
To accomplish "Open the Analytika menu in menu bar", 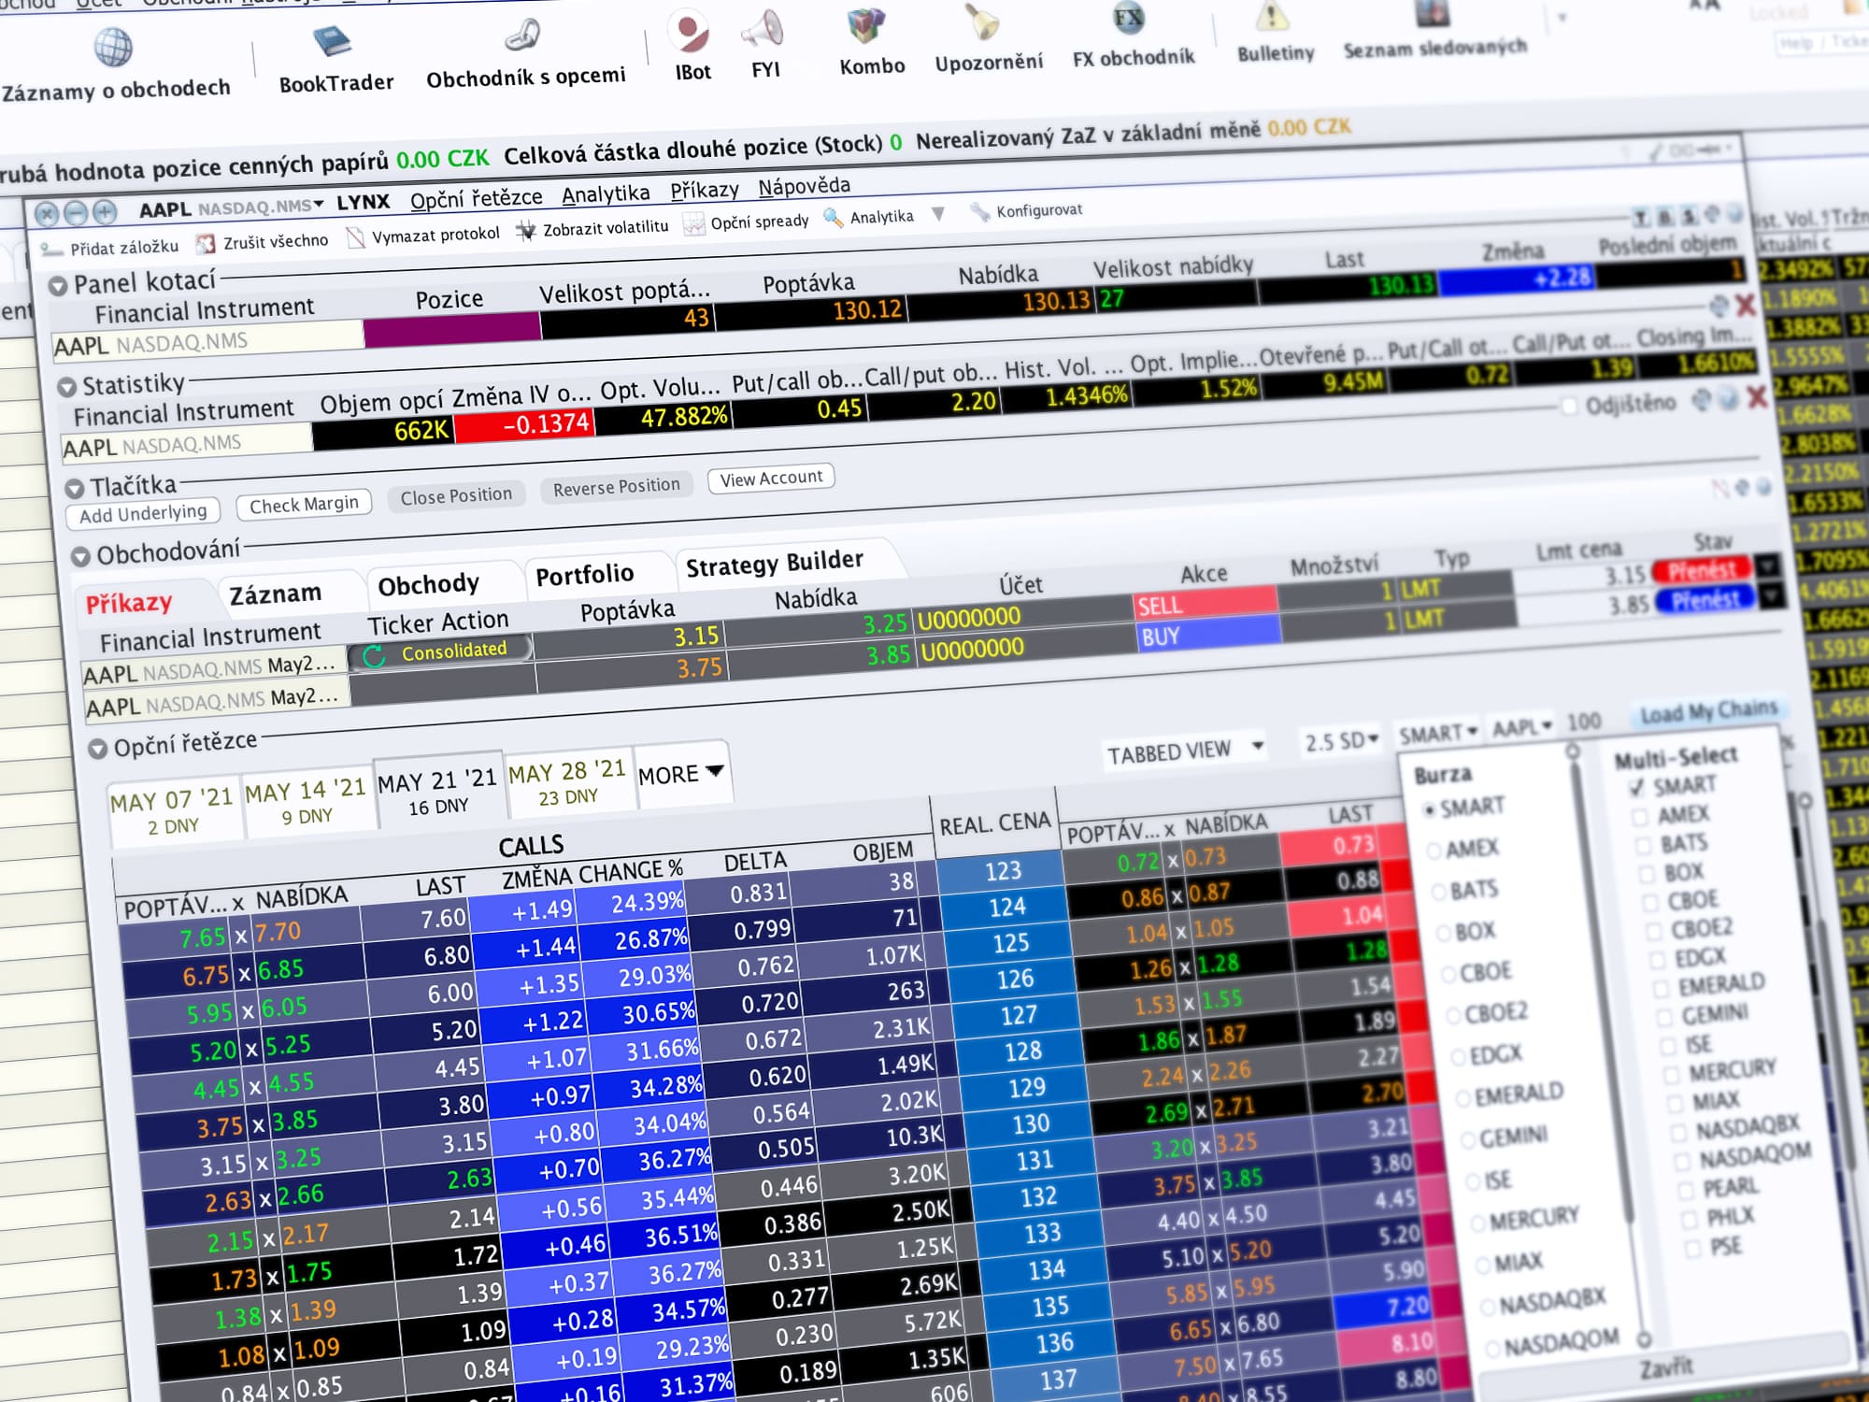I will pyautogui.click(x=606, y=193).
